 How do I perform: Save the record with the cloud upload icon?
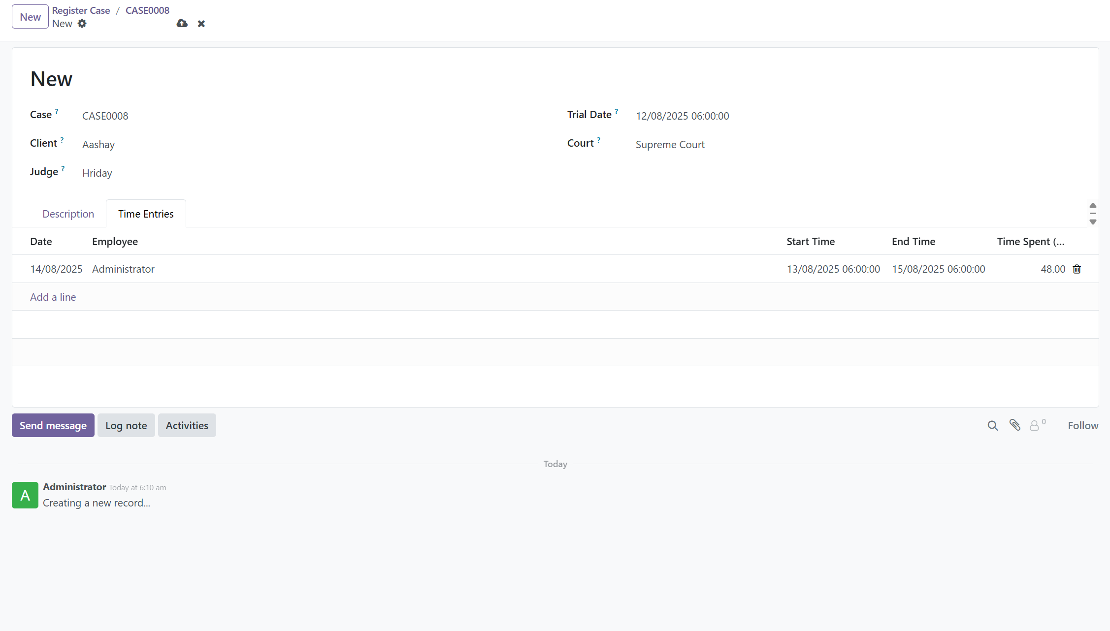(x=182, y=24)
